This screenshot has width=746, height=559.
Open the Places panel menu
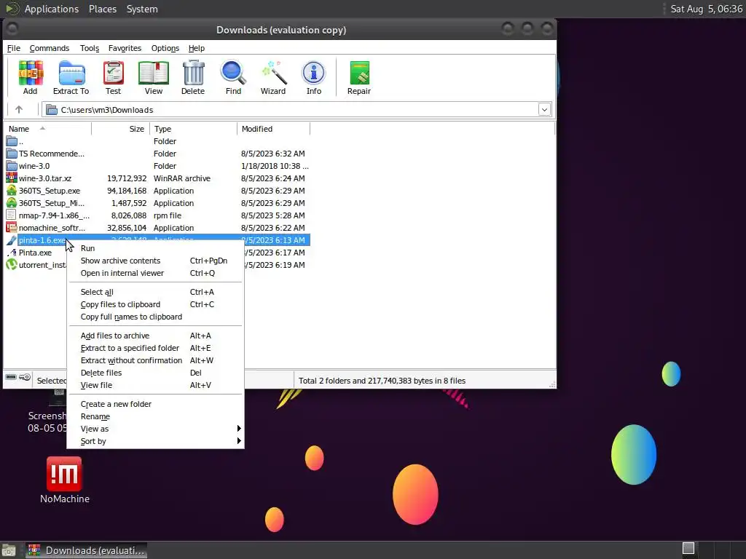click(x=103, y=9)
